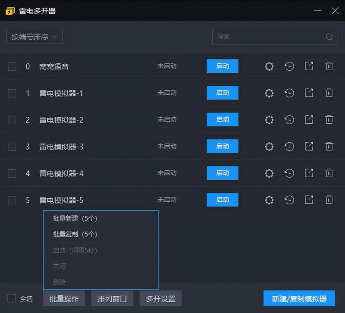The width and height of the screenshot is (345, 313).
Task: Click the 排列窗口 button
Action: [x=112, y=298]
